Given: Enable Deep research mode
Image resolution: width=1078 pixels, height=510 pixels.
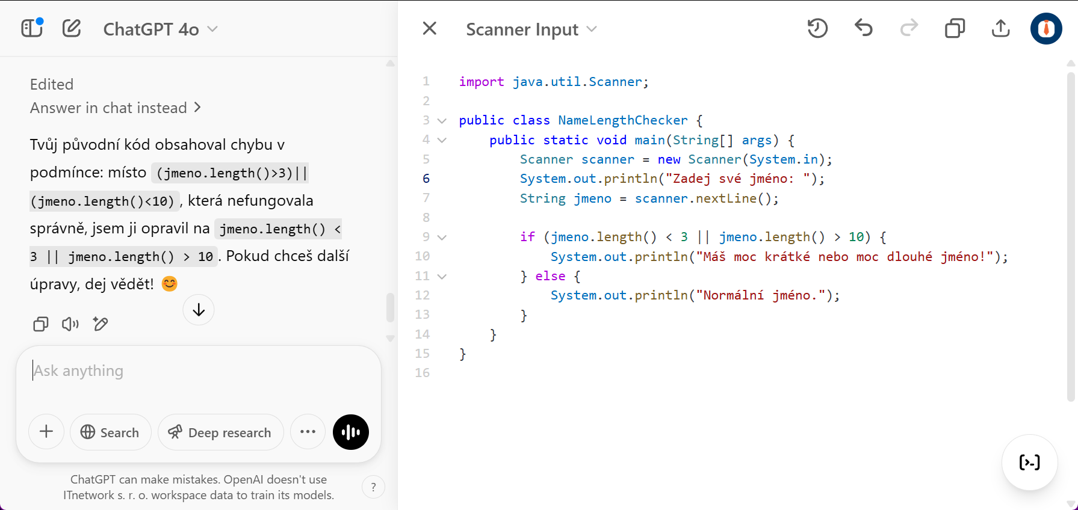Looking at the screenshot, I should coord(220,432).
